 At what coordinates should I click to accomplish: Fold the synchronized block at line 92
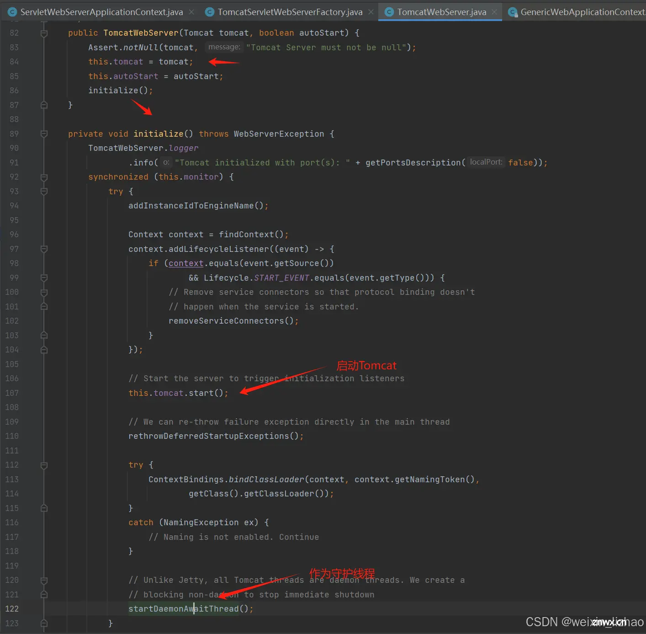pyautogui.click(x=44, y=177)
